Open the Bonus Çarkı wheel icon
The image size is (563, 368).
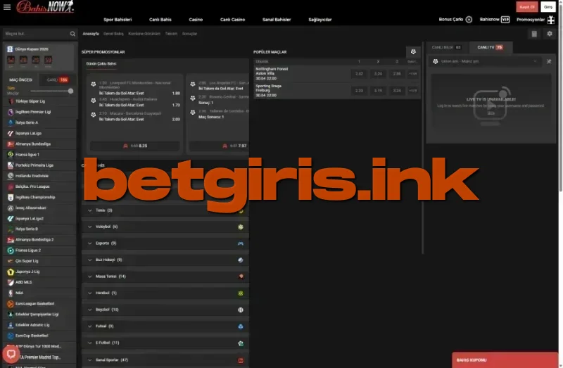click(x=469, y=20)
